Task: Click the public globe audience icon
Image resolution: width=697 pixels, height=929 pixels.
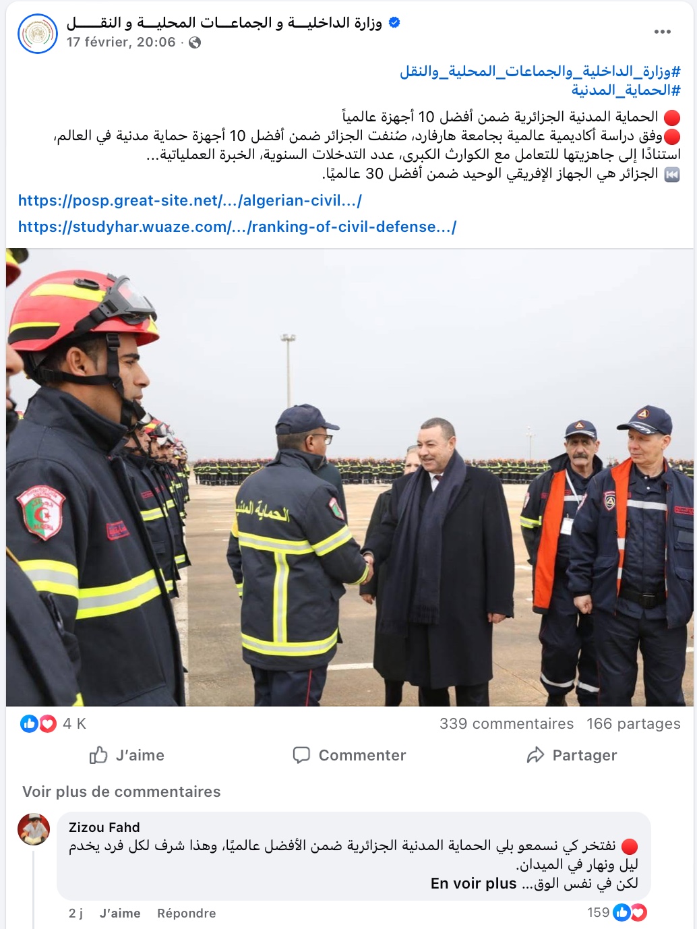Action: (195, 42)
